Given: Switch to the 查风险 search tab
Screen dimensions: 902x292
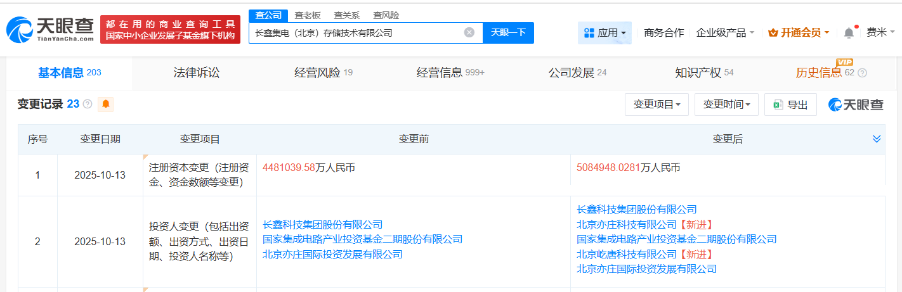Looking at the screenshot, I should coord(386,15).
